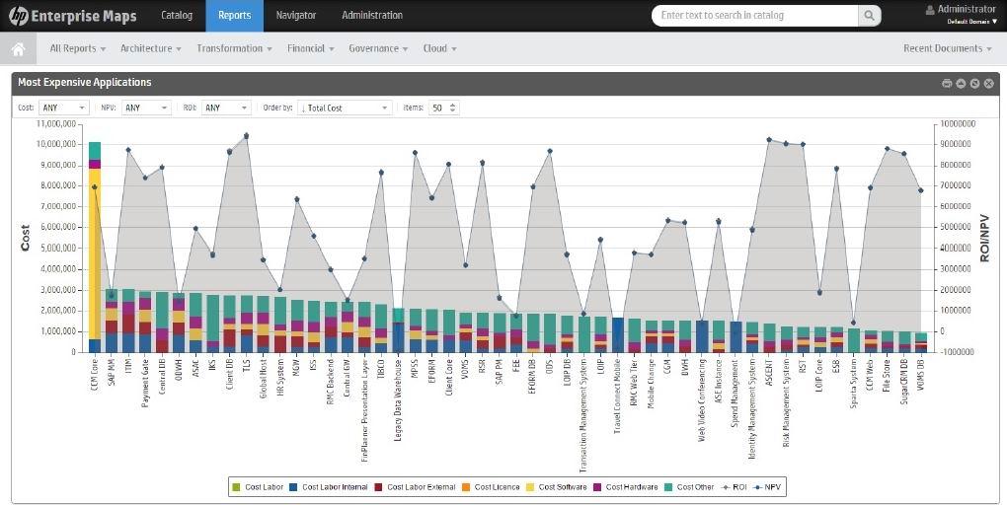Click the Identity Management System label
The image size is (1007, 505).
coord(752,408)
